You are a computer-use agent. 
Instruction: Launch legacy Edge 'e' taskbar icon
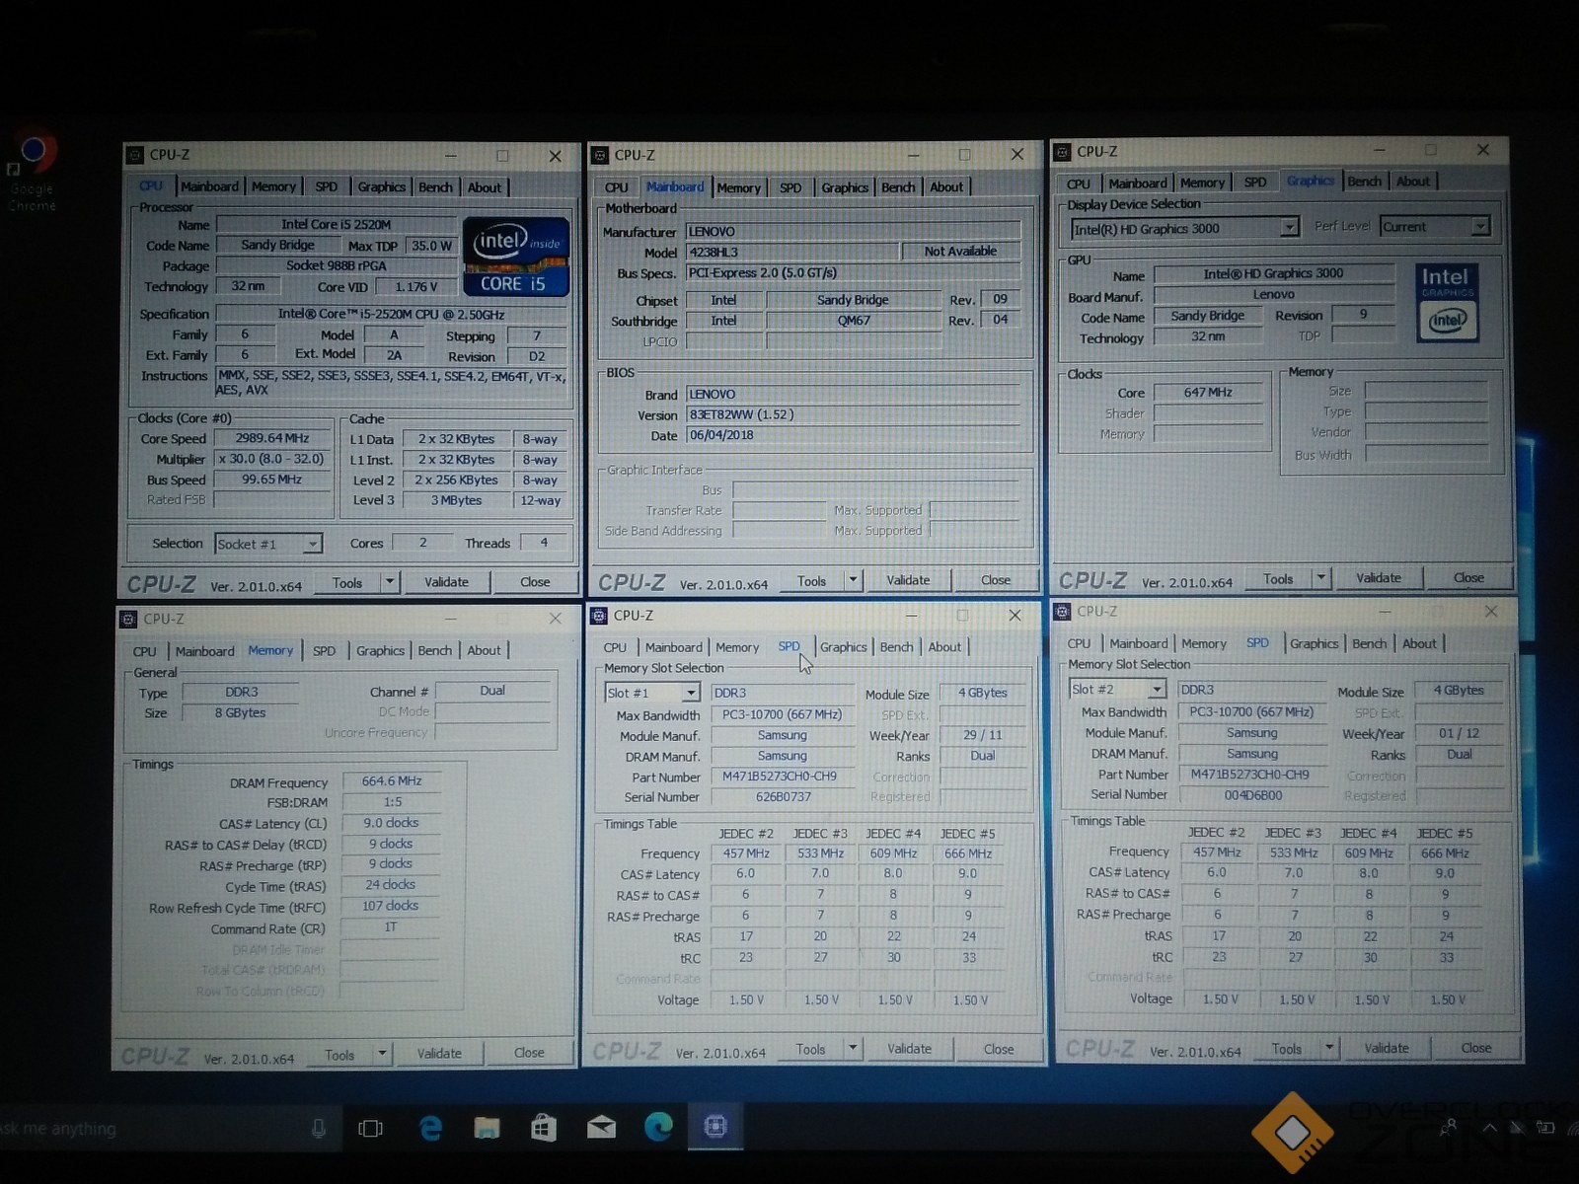430,1128
